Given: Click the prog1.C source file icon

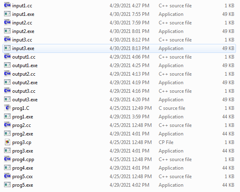Looking at the screenshot, I should (x=7, y=108).
